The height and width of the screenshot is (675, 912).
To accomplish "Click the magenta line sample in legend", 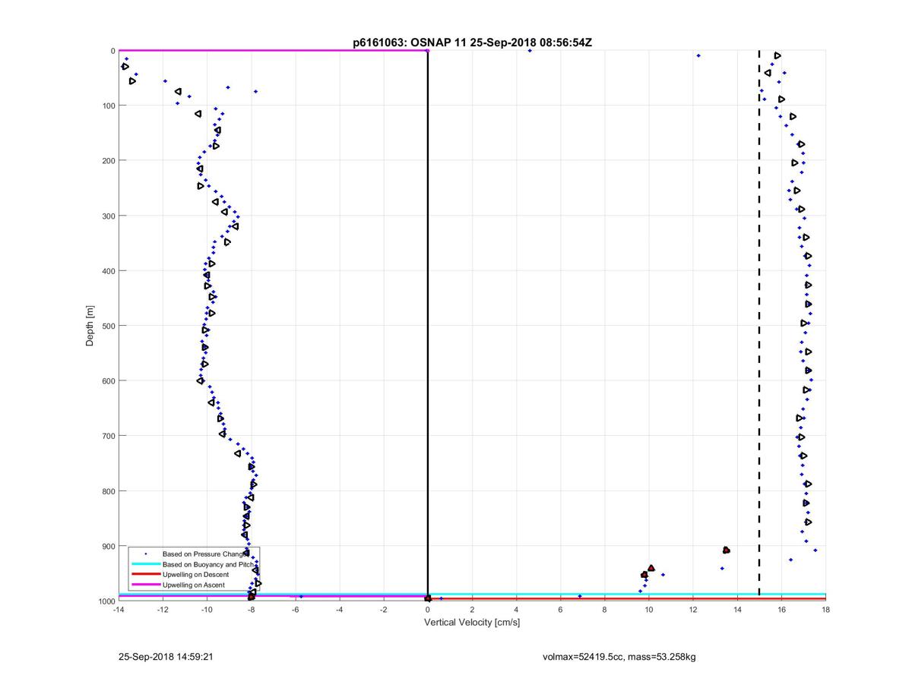I will click(x=144, y=585).
